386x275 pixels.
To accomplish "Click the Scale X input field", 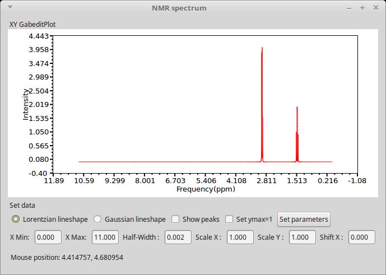I will click(240, 237).
